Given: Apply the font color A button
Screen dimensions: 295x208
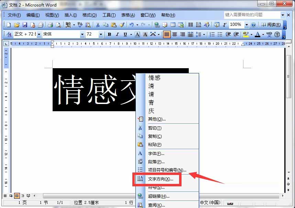Looking at the screenshot, I should (x=258, y=34).
